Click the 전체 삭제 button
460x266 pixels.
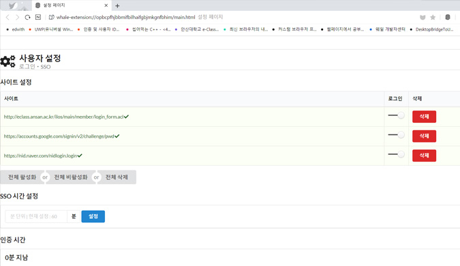[117, 177]
